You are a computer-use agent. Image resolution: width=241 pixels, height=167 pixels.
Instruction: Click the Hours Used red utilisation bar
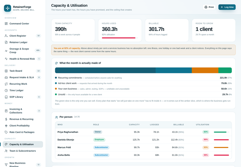tap(118, 38)
